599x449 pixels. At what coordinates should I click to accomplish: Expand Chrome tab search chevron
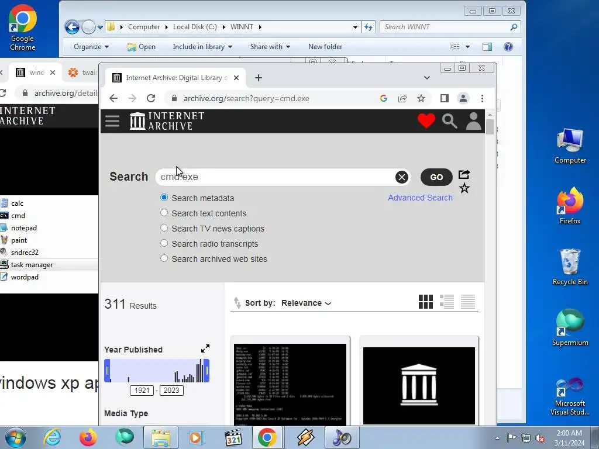pos(426,78)
